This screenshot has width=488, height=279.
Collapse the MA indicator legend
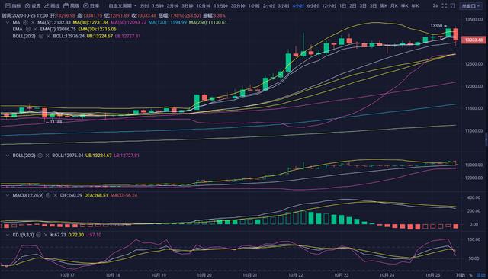(8, 22)
